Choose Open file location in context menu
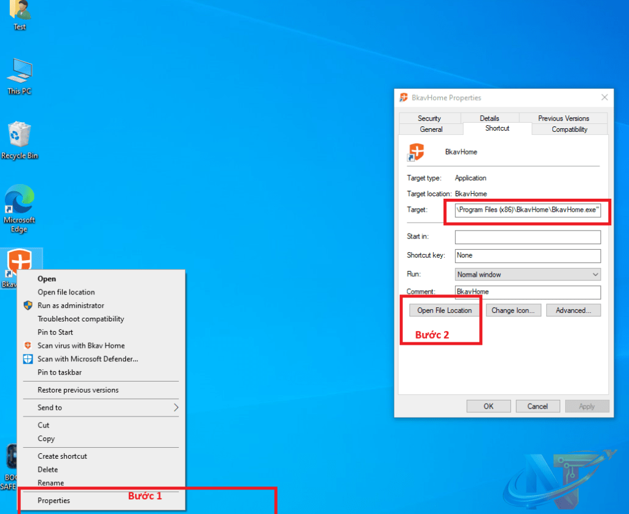Image resolution: width=629 pixels, height=514 pixels. 101,292
